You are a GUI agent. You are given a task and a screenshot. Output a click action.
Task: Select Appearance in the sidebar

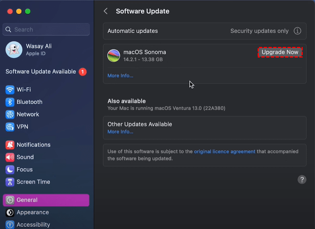point(32,212)
